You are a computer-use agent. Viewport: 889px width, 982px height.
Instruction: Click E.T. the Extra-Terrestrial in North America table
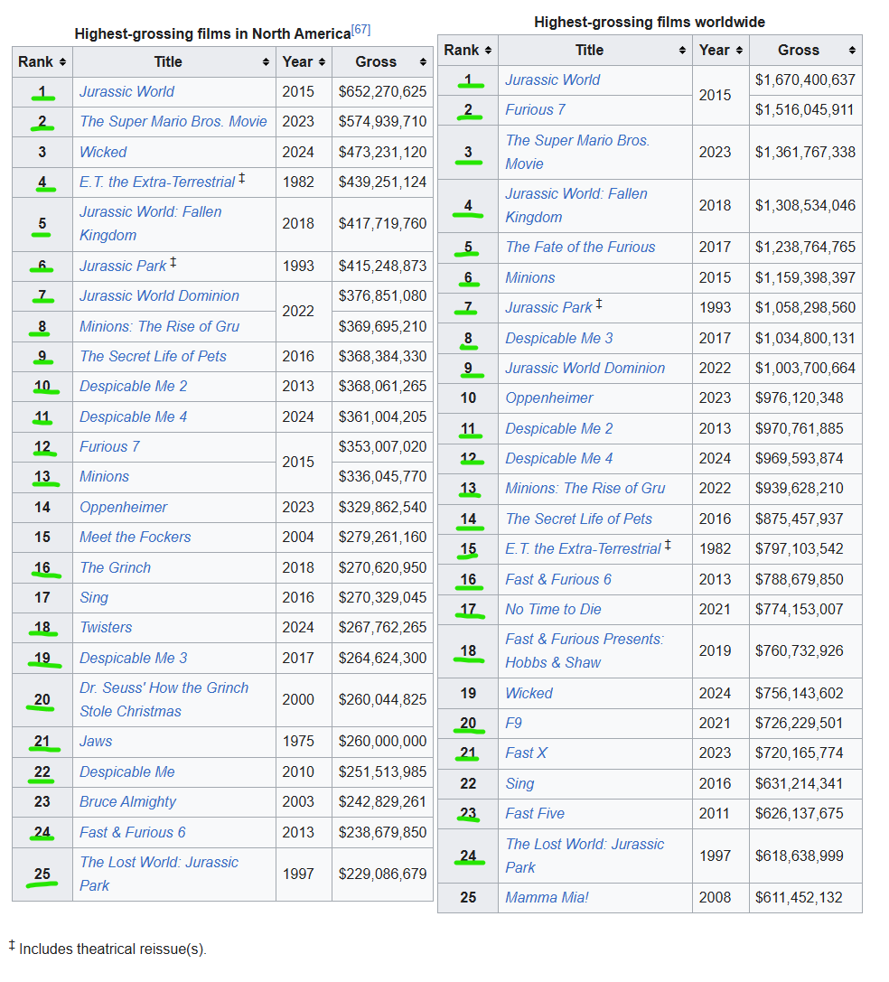click(x=157, y=182)
